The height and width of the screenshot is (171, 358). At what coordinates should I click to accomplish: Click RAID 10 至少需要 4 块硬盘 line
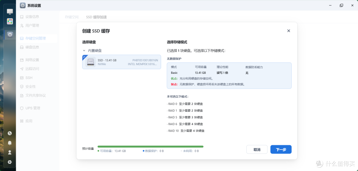(x=186, y=131)
